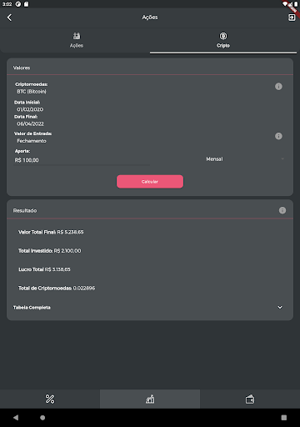Tap the exit icon in the header
The image size is (300, 427).
point(292,18)
